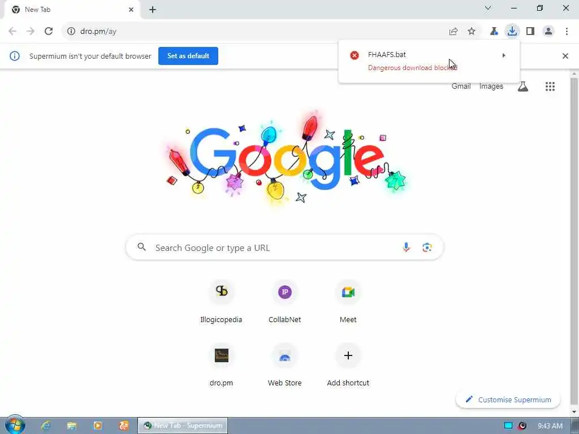Open the Images link
Screen dimensions: 579x434
point(491,86)
